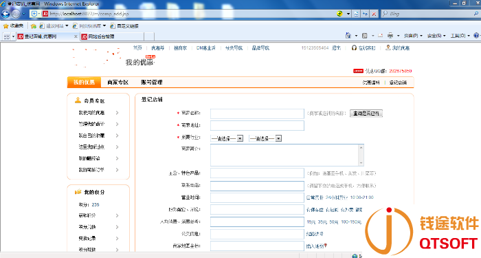481x258 pixels.
Task: Click the green Refresh icon in address bar
Action: [339, 14]
